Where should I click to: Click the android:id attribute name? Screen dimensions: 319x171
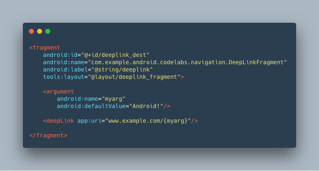[x=60, y=55]
